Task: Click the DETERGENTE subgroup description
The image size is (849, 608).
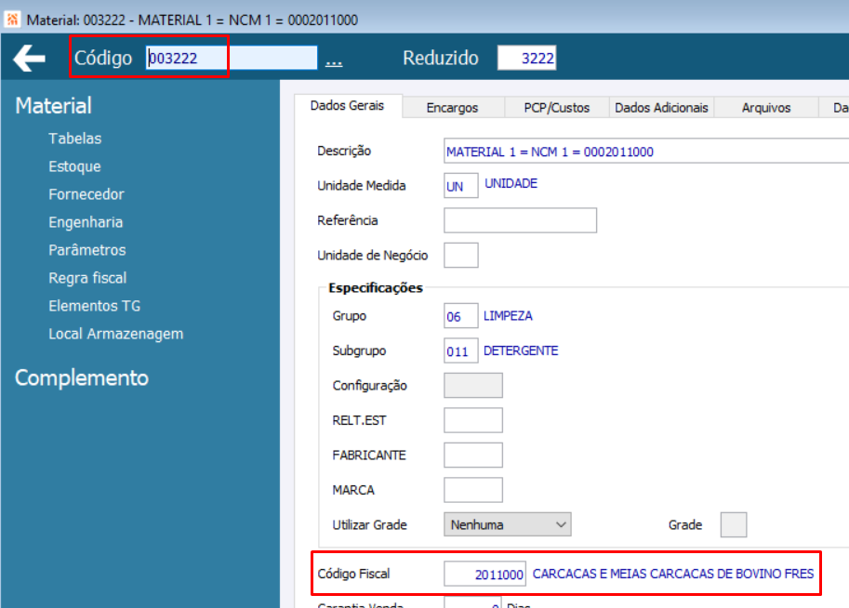Action: (x=521, y=350)
